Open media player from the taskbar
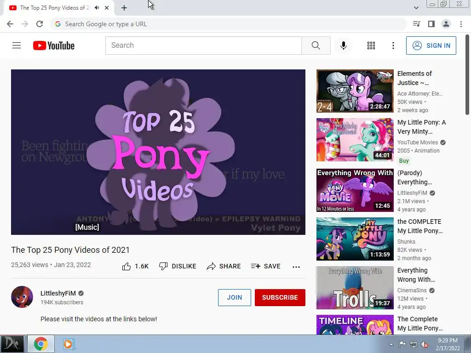This screenshot has height=353, width=471. pos(69,344)
